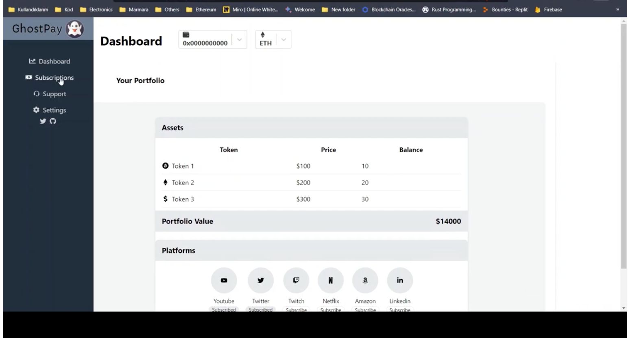Click the Token 1 price $100
Viewport: 628px width, 338px height.
pyautogui.click(x=303, y=166)
